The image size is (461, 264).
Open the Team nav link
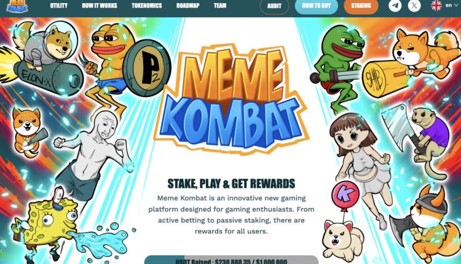pos(220,6)
